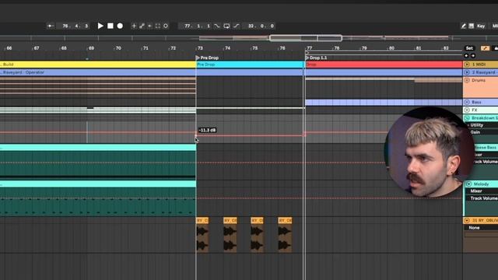Select the red Drop clip

(384, 65)
